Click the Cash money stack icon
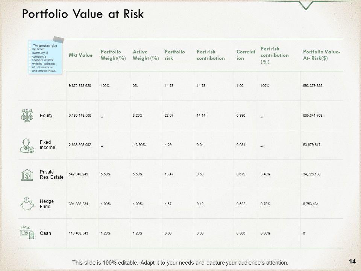The image size is (361, 271). [x=27, y=233]
